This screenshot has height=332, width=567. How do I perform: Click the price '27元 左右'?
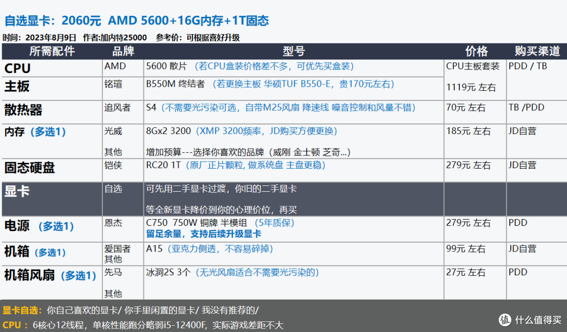(x=466, y=272)
